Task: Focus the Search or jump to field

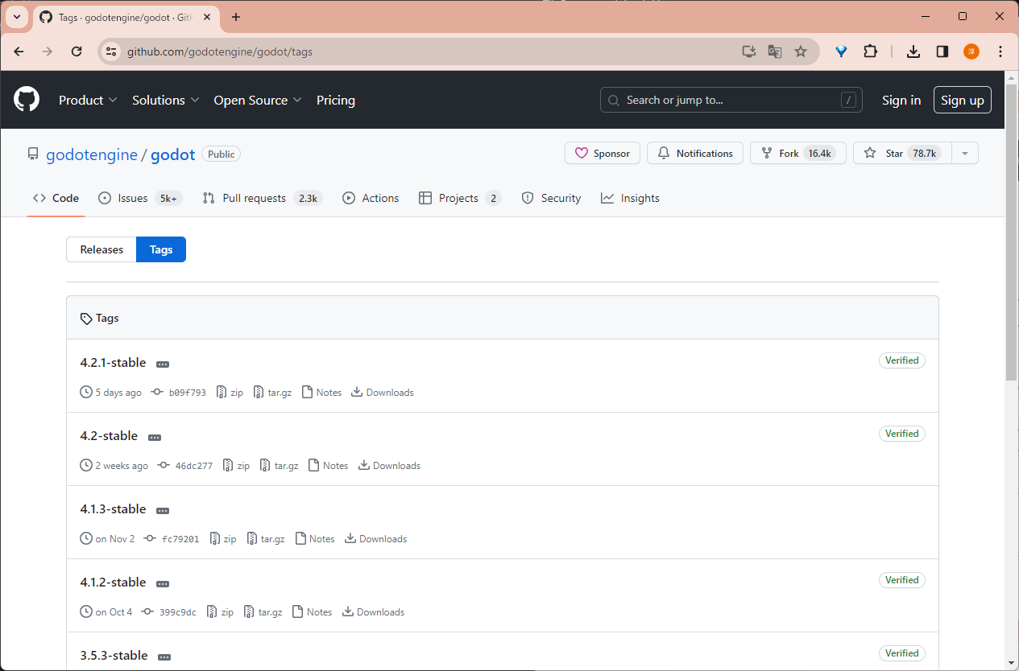Action: click(731, 100)
